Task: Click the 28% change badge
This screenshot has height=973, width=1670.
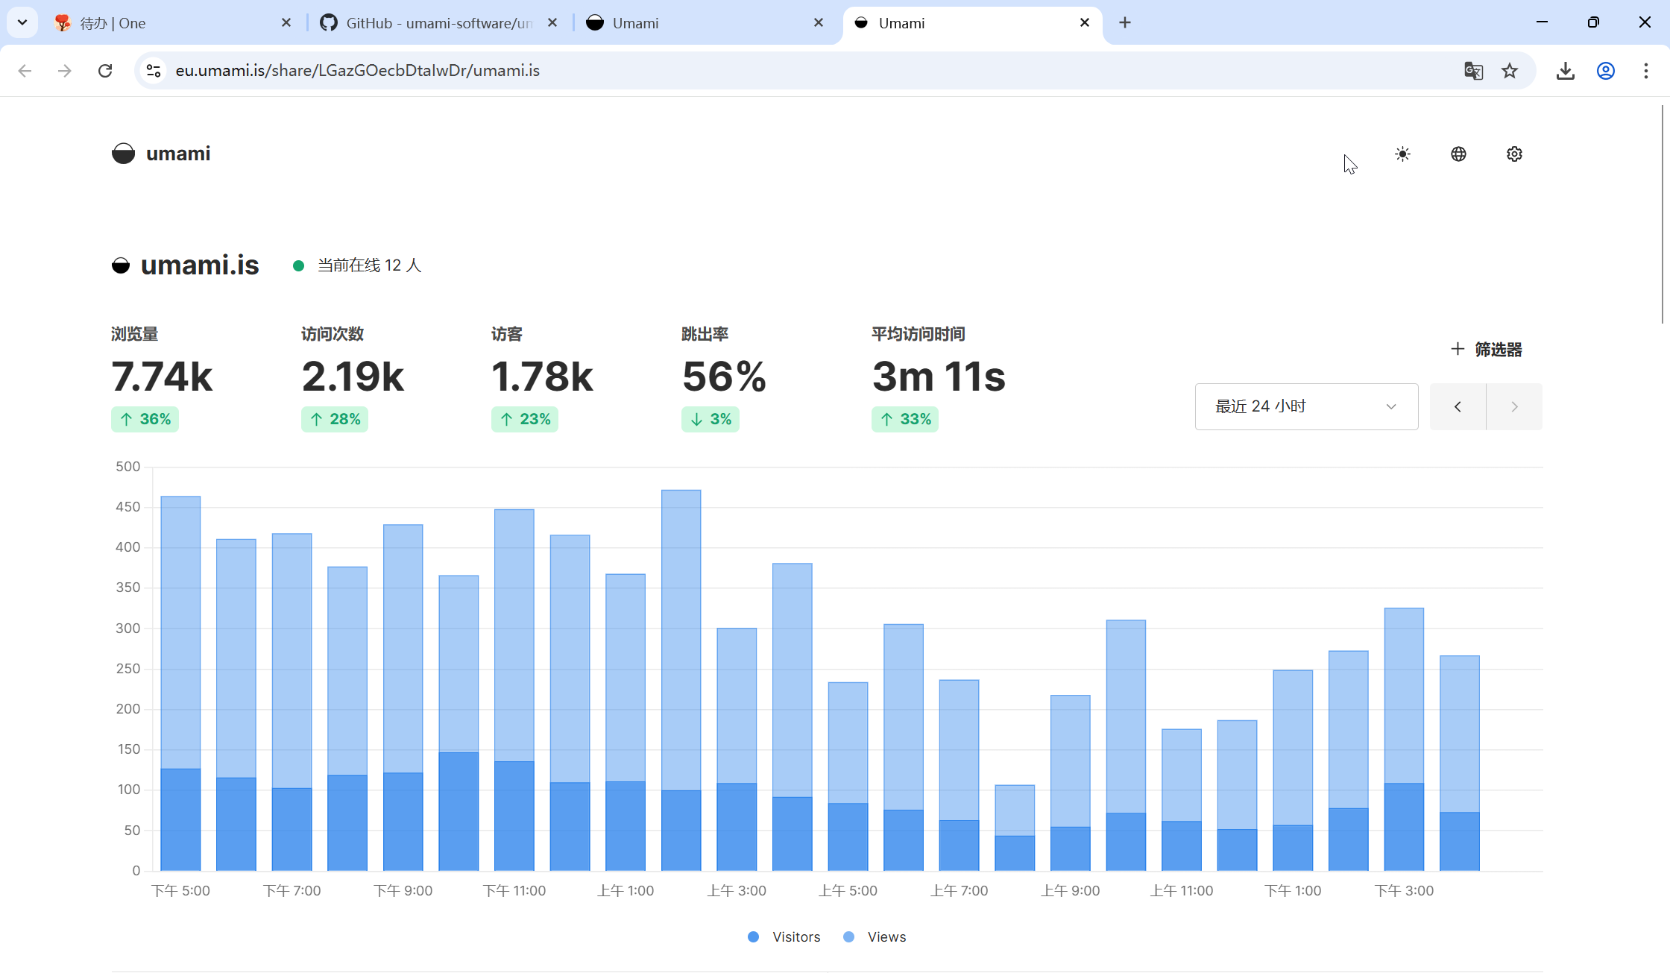Action: tap(335, 419)
